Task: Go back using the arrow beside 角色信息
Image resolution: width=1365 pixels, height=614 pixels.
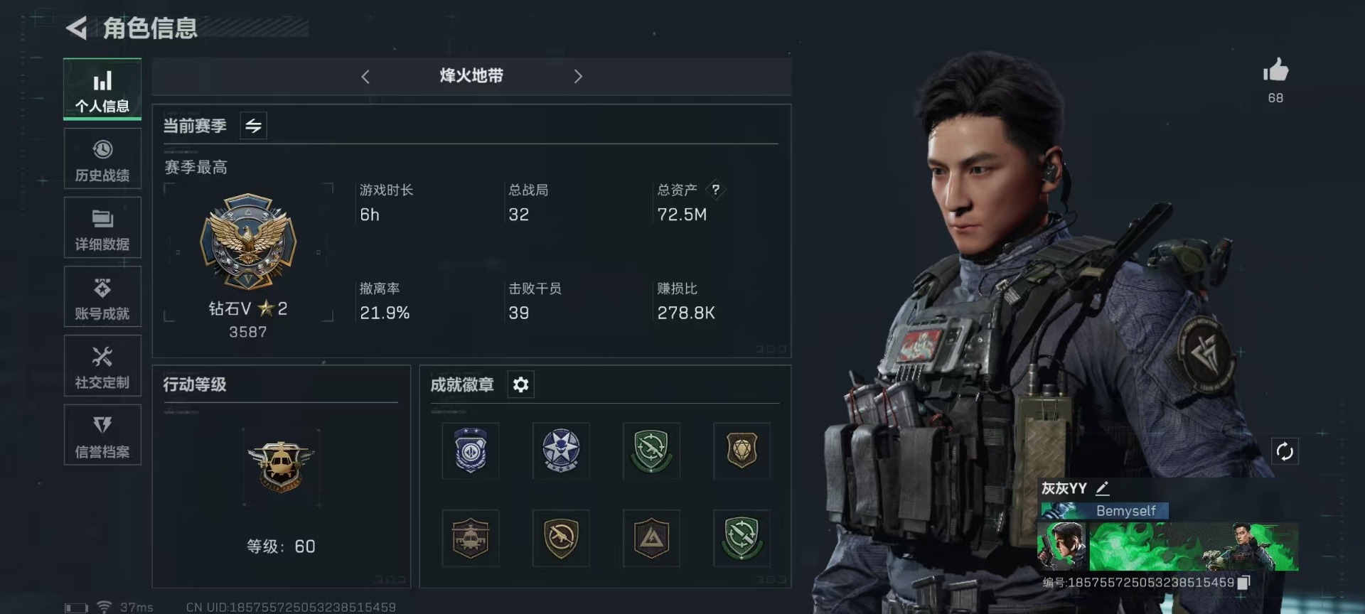Action: (x=77, y=28)
